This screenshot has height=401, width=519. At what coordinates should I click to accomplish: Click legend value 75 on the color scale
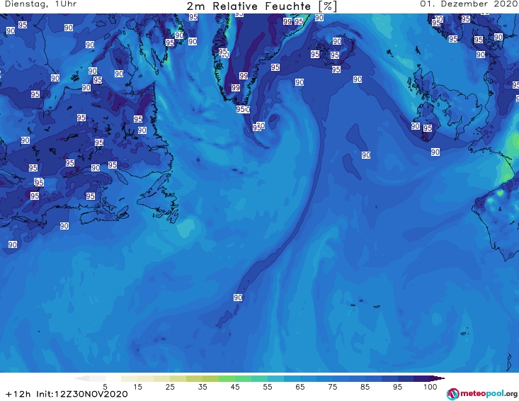(332, 387)
